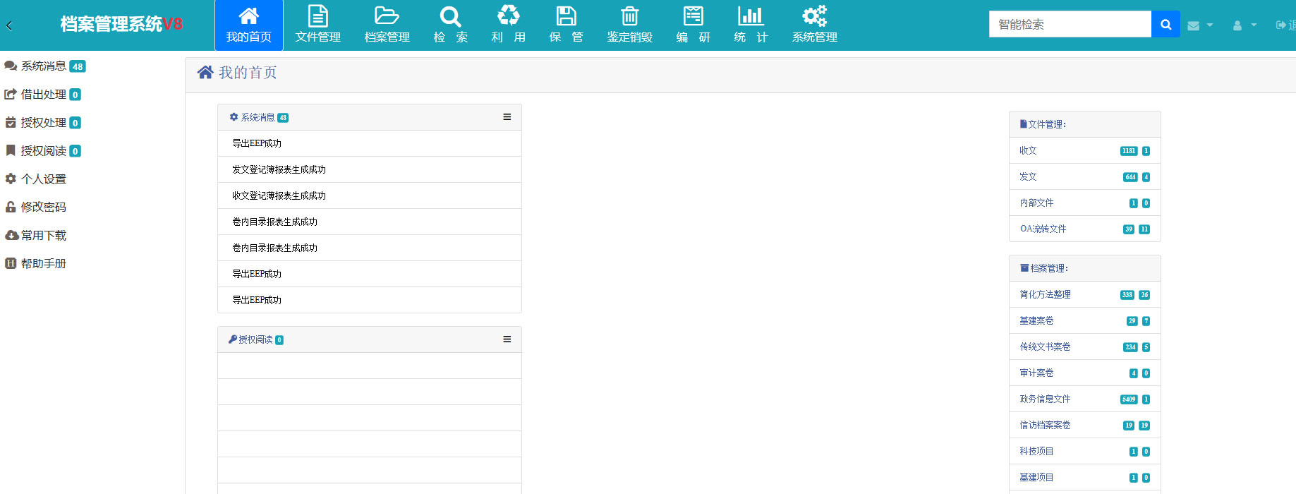Expand the user account dropdown
The height and width of the screenshot is (494, 1296).
(1244, 25)
